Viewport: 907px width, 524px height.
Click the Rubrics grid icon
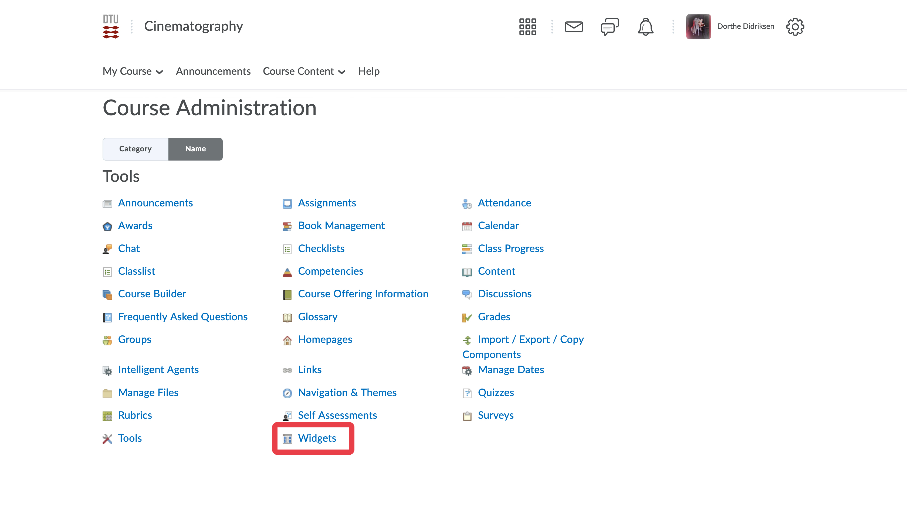click(107, 416)
